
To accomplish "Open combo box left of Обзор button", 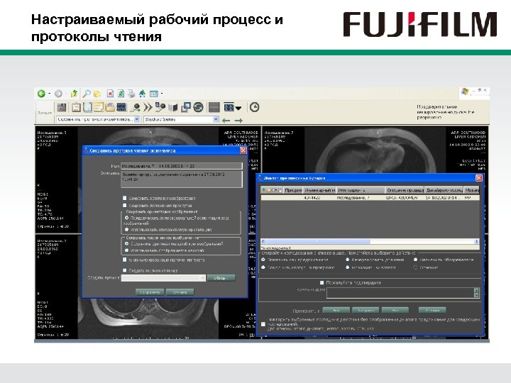I will 163,278.
